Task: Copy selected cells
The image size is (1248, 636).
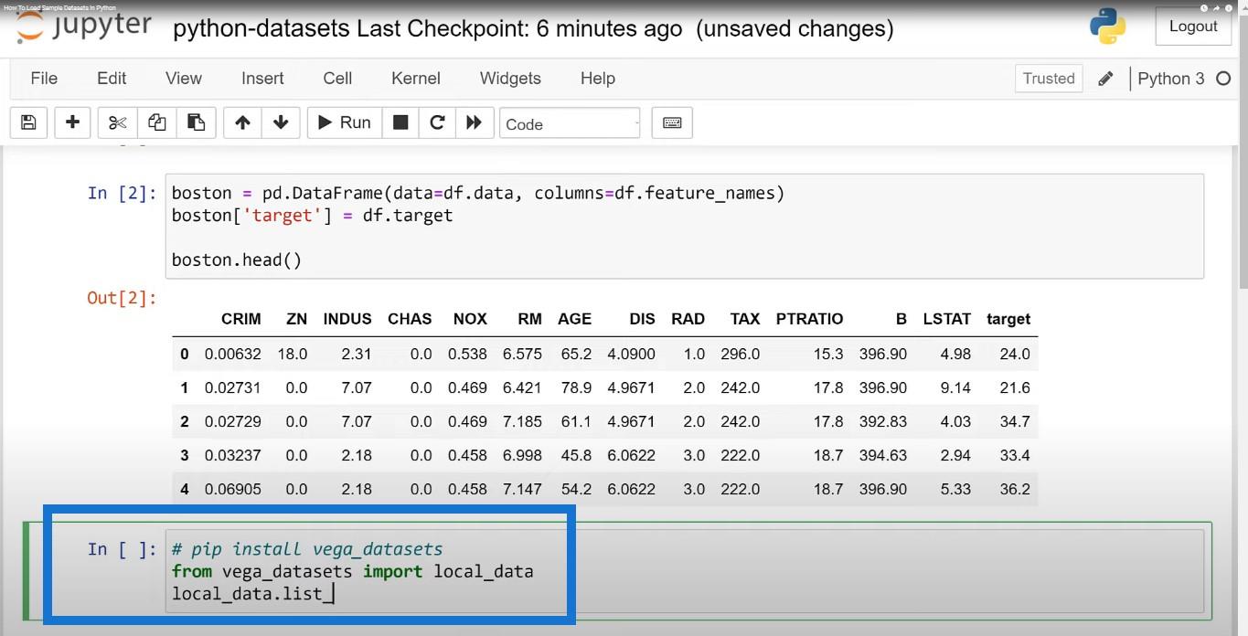Action: (156, 122)
